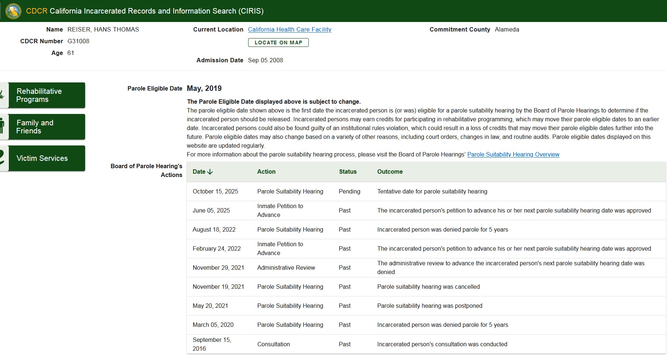The image size is (667, 358).
Task: Toggle the Date column sort arrow
Action: click(210, 172)
